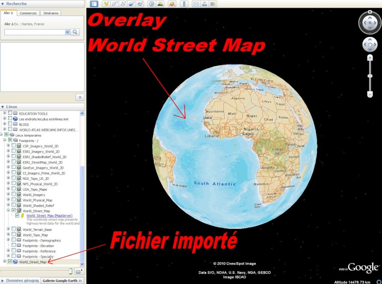Expand Footprints - Demographics folder
382x284 pixels.
(x=8, y=240)
